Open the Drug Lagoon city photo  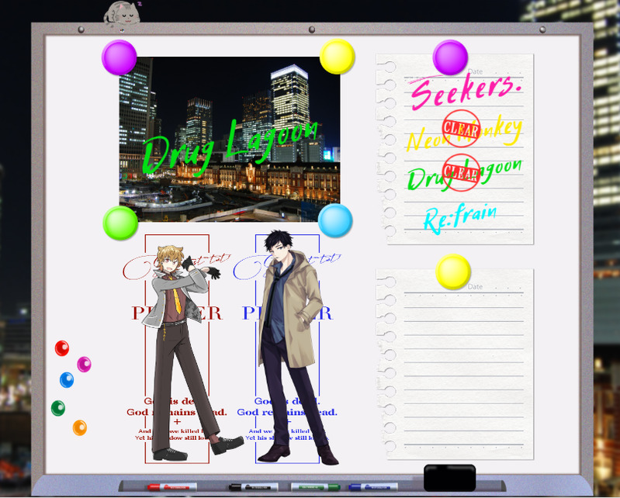tap(230, 139)
